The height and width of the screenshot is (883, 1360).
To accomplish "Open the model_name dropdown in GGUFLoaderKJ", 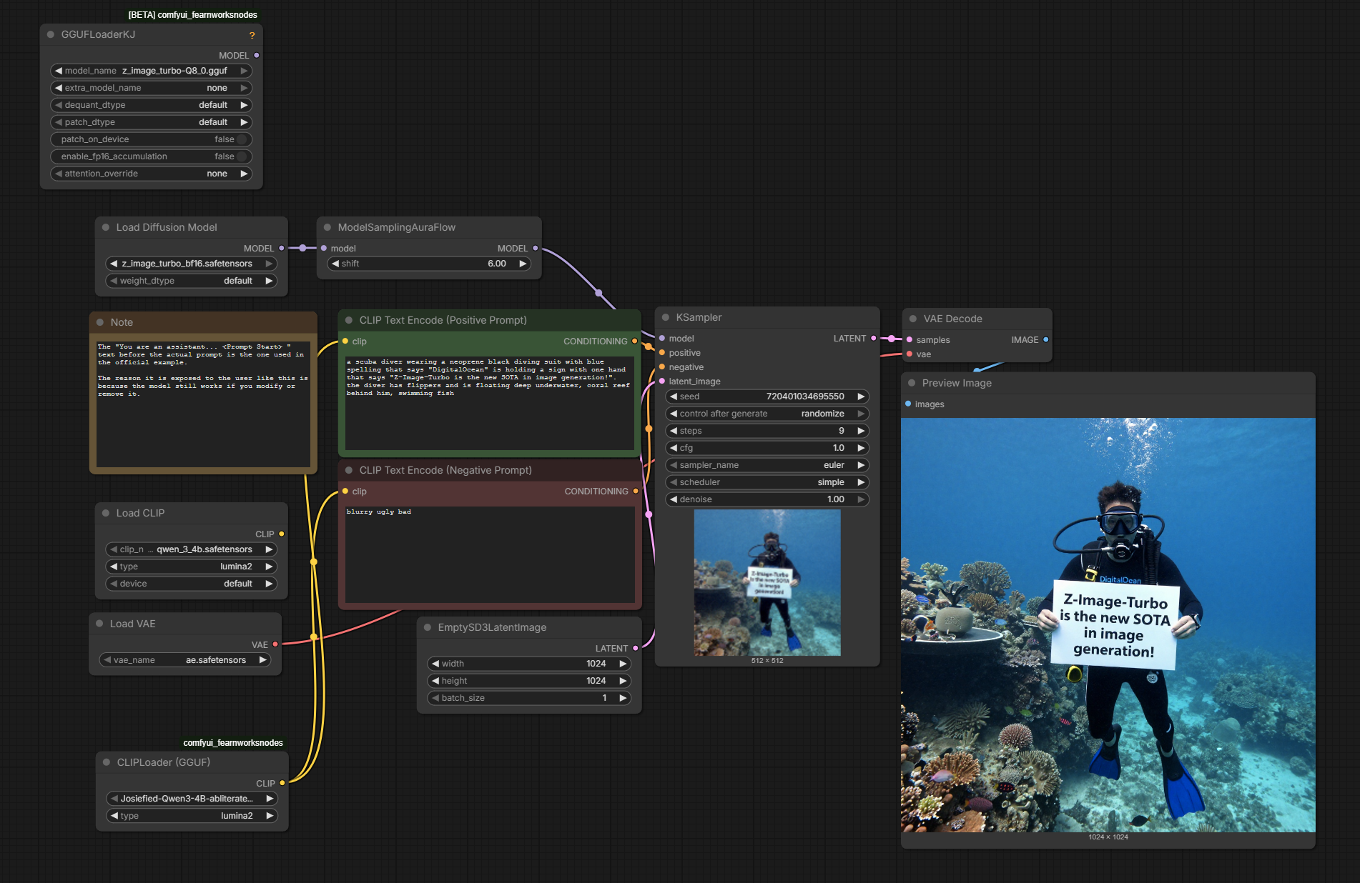I will (x=152, y=71).
